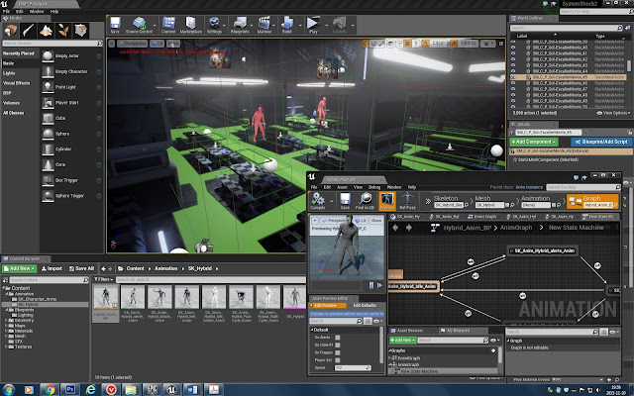Click the Save icon in main toolbar
Screen dimensions: 634x396
click(x=115, y=23)
